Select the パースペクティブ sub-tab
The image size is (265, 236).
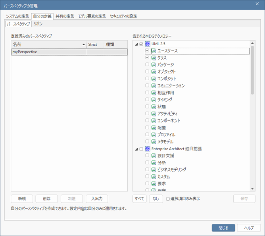click(18, 24)
